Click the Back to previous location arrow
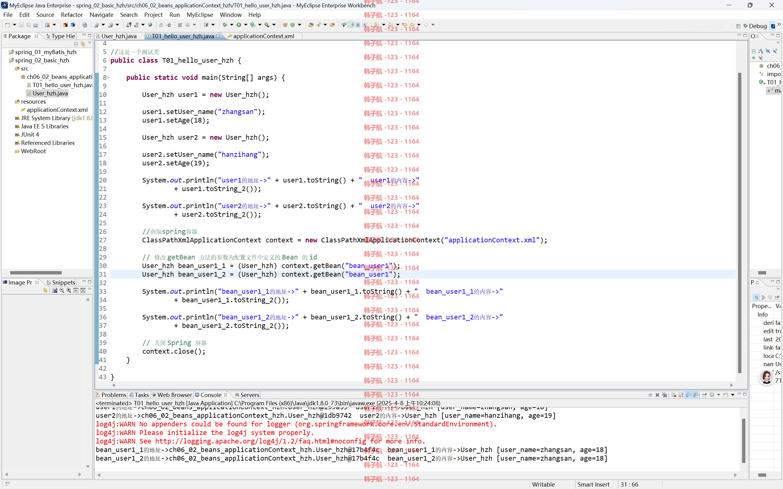This screenshot has height=489, width=783. point(412,25)
